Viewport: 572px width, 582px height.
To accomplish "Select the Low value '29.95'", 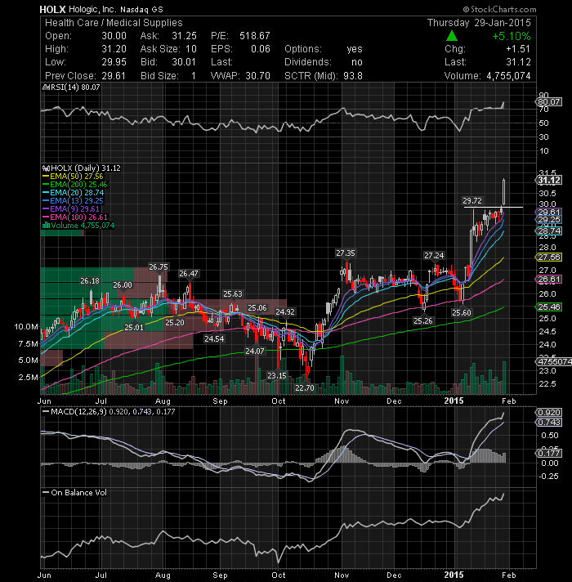I will pyautogui.click(x=114, y=62).
